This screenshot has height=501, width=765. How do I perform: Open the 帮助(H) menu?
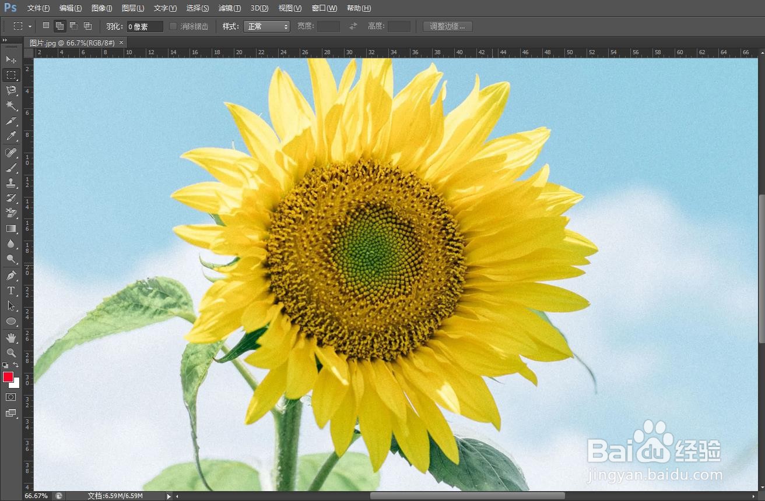[358, 8]
